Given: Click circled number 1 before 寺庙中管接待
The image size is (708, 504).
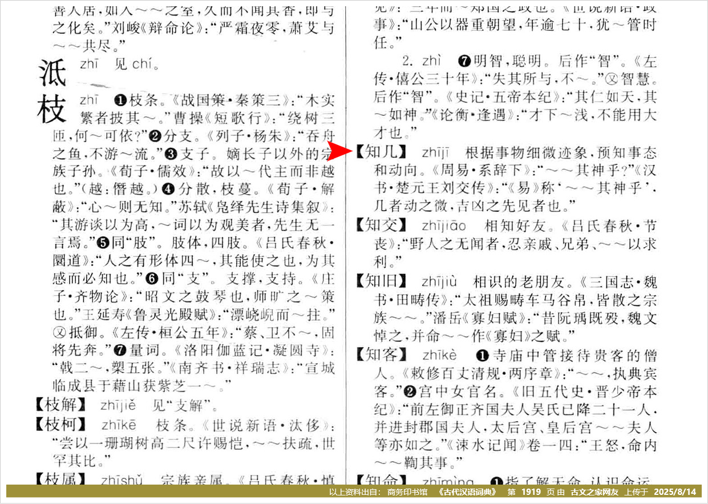Looking at the screenshot, I should [482, 357].
